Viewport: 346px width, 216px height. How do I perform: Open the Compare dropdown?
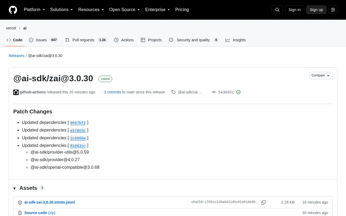(x=321, y=76)
